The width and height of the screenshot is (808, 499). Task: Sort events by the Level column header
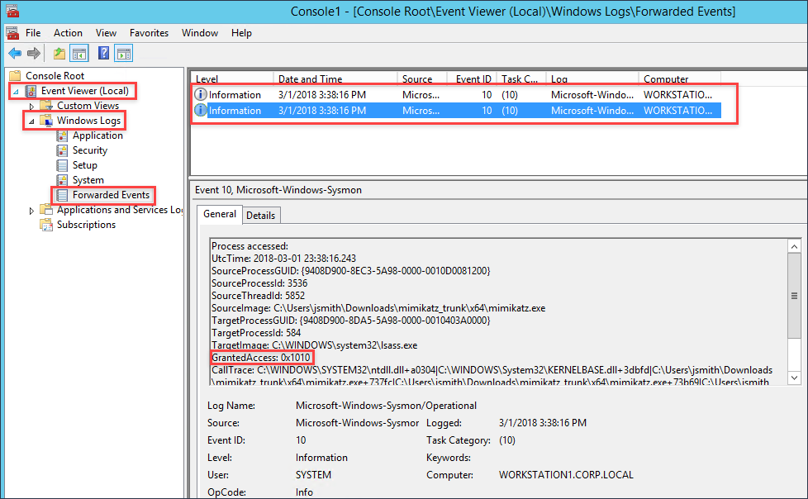pyautogui.click(x=232, y=78)
